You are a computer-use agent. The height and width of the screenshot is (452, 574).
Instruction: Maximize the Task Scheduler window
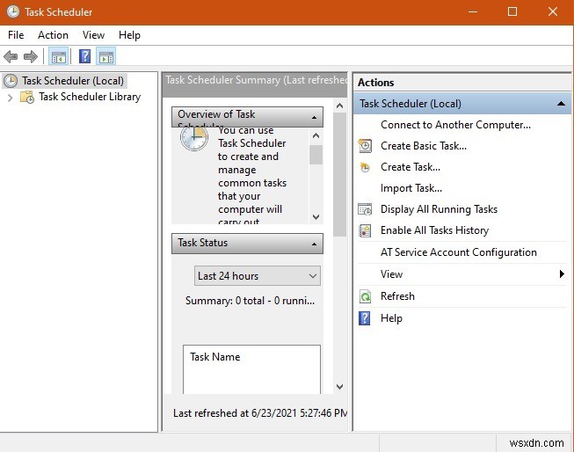click(512, 11)
